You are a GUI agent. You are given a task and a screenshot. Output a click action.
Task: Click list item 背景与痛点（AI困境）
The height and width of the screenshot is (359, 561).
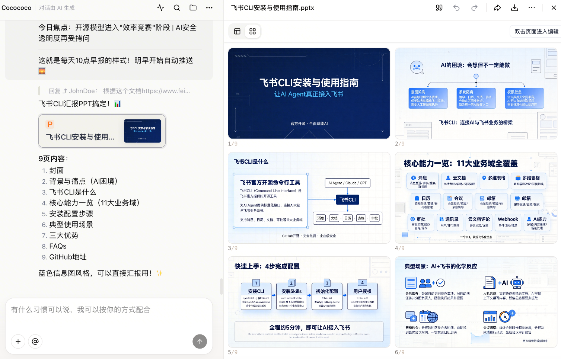[85, 181]
